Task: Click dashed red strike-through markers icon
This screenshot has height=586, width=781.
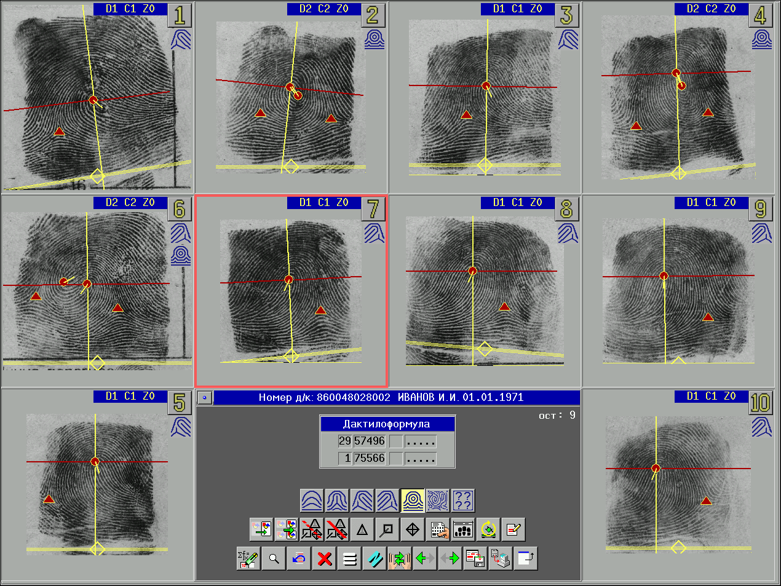Action: click(x=312, y=529)
